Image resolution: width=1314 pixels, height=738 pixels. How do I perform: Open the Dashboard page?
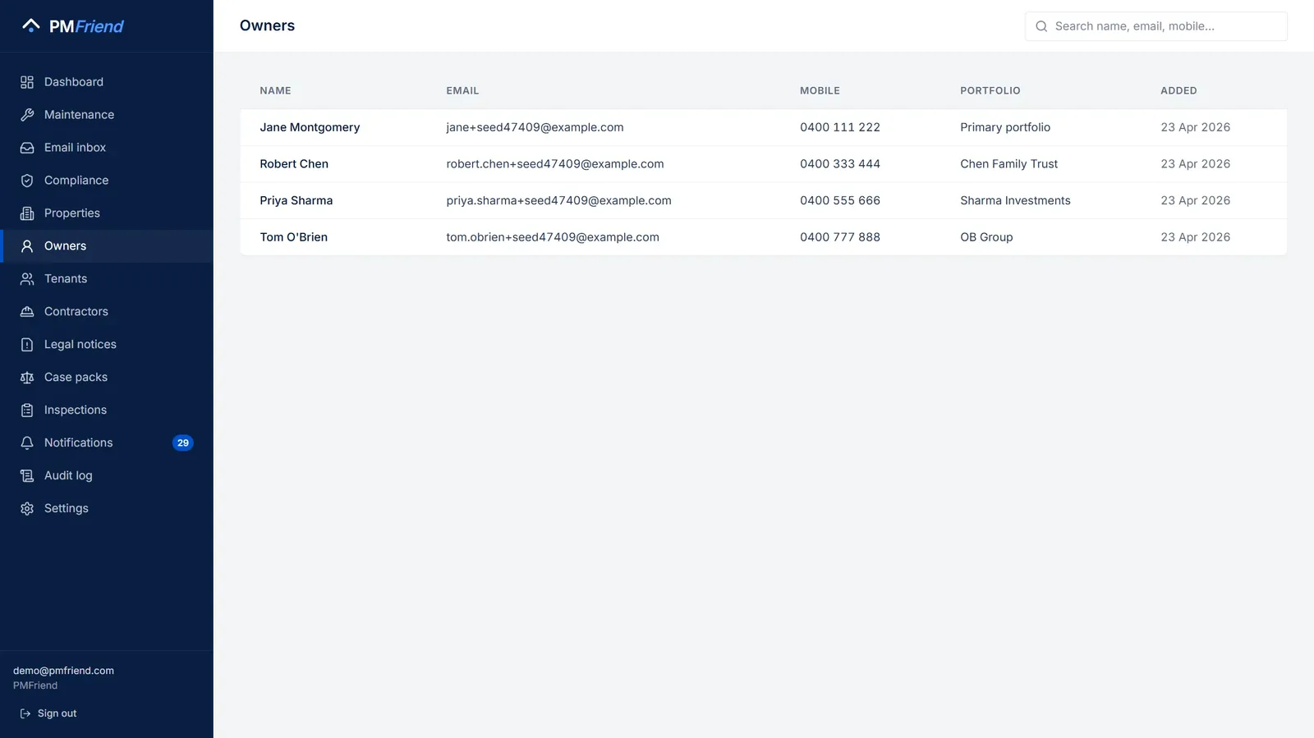coord(107,82)
